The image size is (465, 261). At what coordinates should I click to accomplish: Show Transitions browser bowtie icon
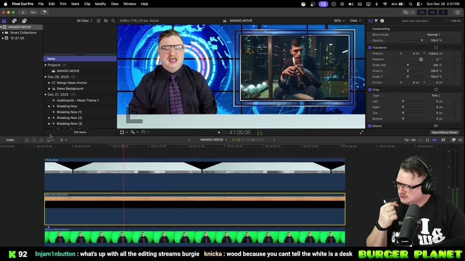click(460, 140)
